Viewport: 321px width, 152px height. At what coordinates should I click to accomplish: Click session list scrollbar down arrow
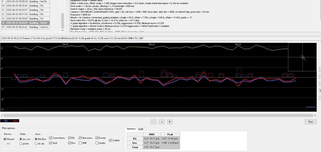[63, 30]
